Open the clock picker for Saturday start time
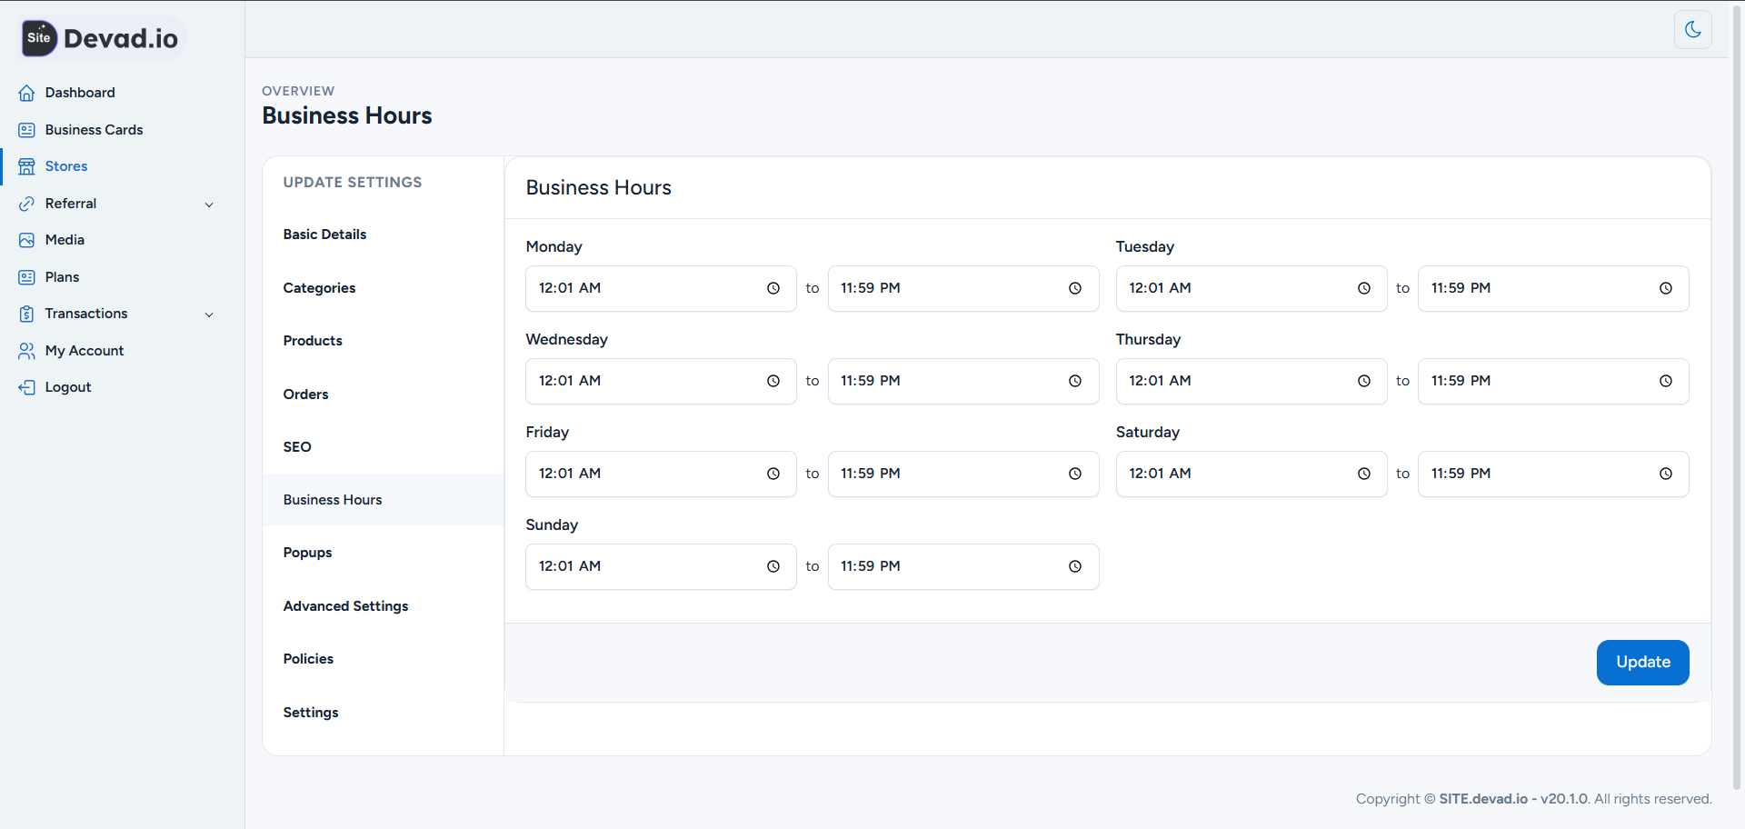This screenshot has width=1745, height=829. pyautogui.click(x=1363, y=474)
